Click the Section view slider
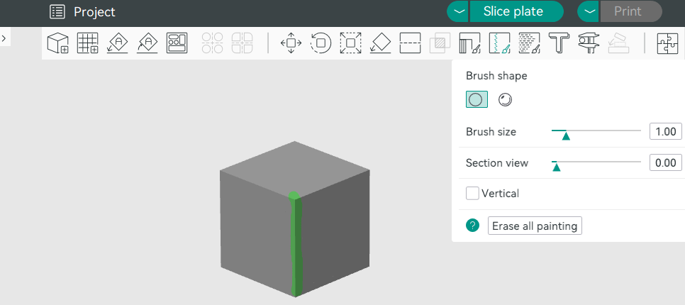This screenshot has width=685, height=305. click(596, 163)
